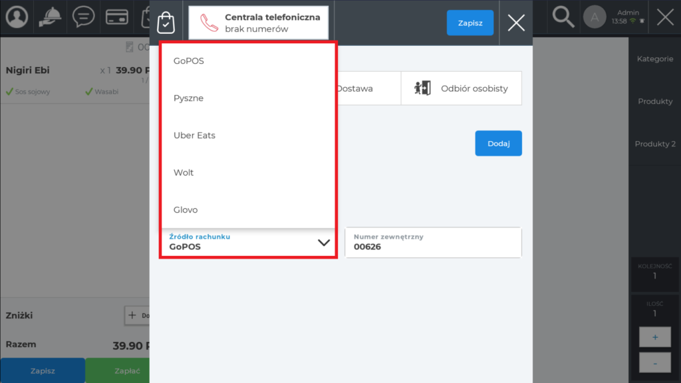Click the waiter service bell icon
This screenshot has height=383, width=681.
click(50, 17)
